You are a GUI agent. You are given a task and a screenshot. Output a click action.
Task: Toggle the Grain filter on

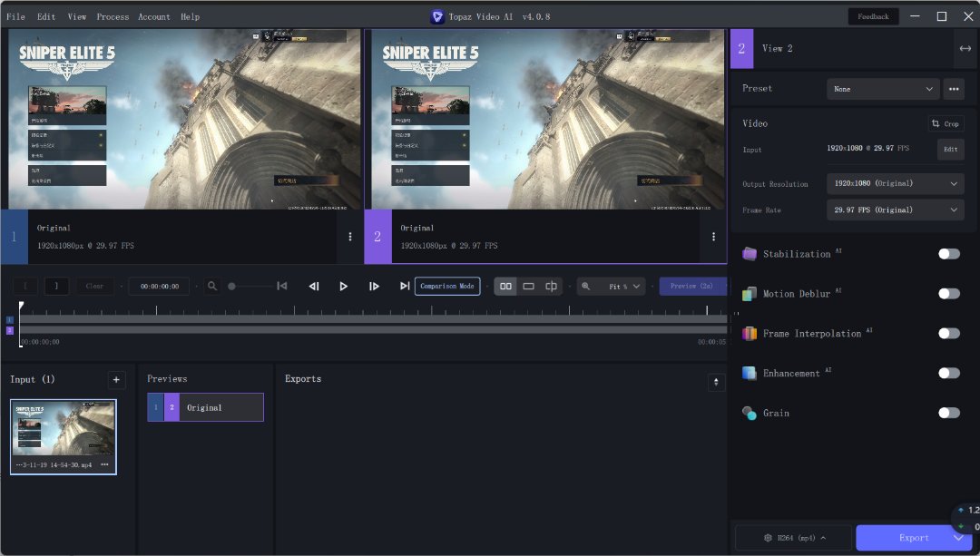[948, 413]
